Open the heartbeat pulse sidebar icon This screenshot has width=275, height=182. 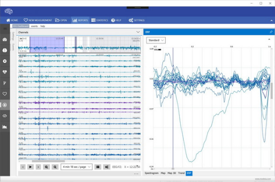point(5,72)
